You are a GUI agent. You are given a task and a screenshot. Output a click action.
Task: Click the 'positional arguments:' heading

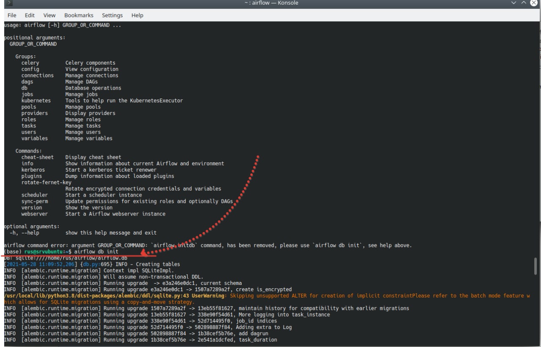pos(35,38)
